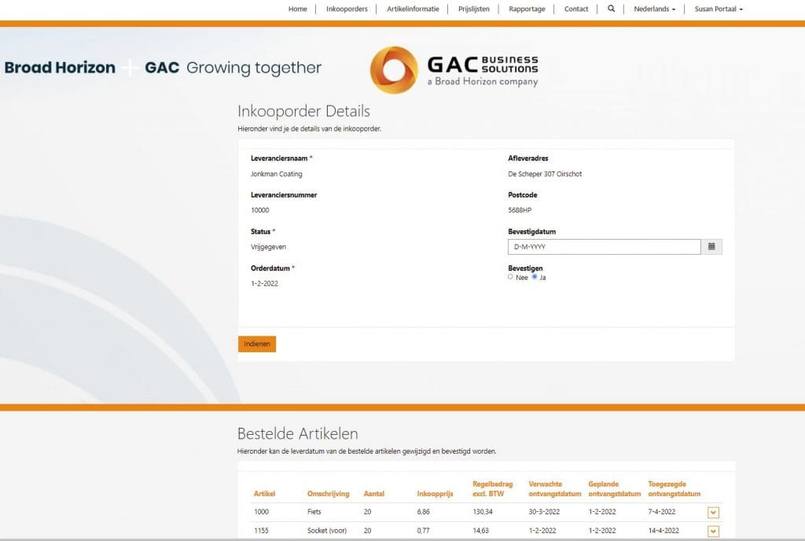This screenshot has height=541, width=805.
Task: Click the 0,77 purchase price cell
Action: point(423,531)
